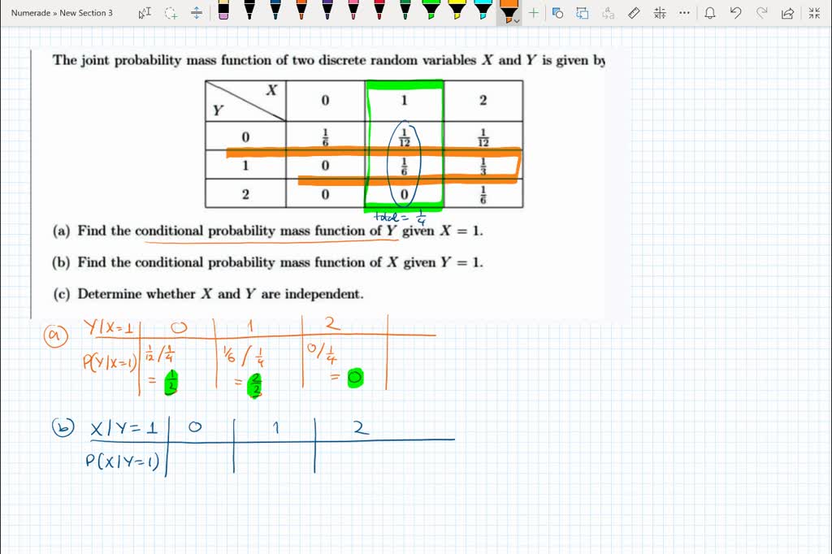Toggle the Ruler tool
832x554 pixels.
click(634, 13)
